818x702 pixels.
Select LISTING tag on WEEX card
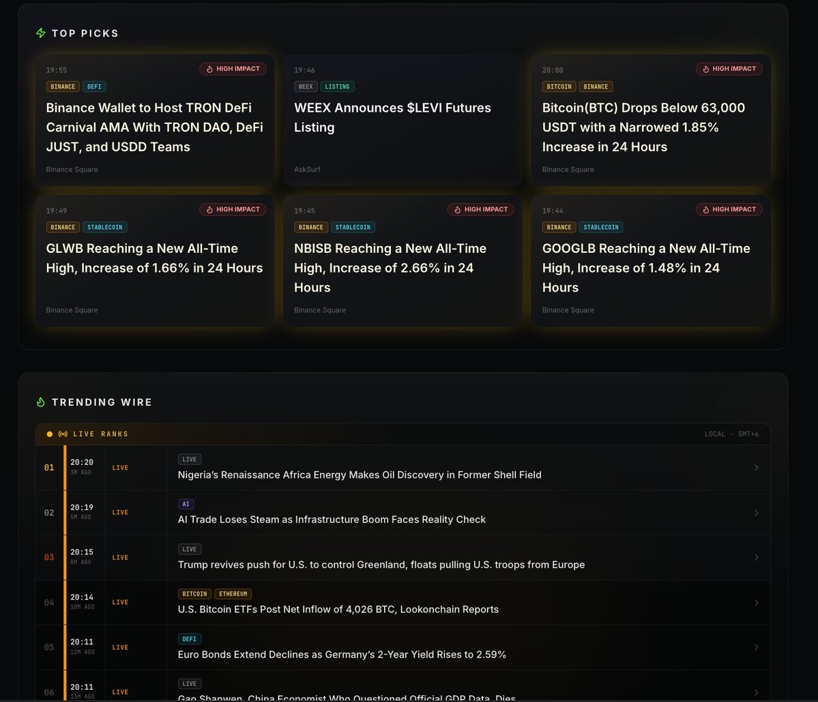point(337,87)
